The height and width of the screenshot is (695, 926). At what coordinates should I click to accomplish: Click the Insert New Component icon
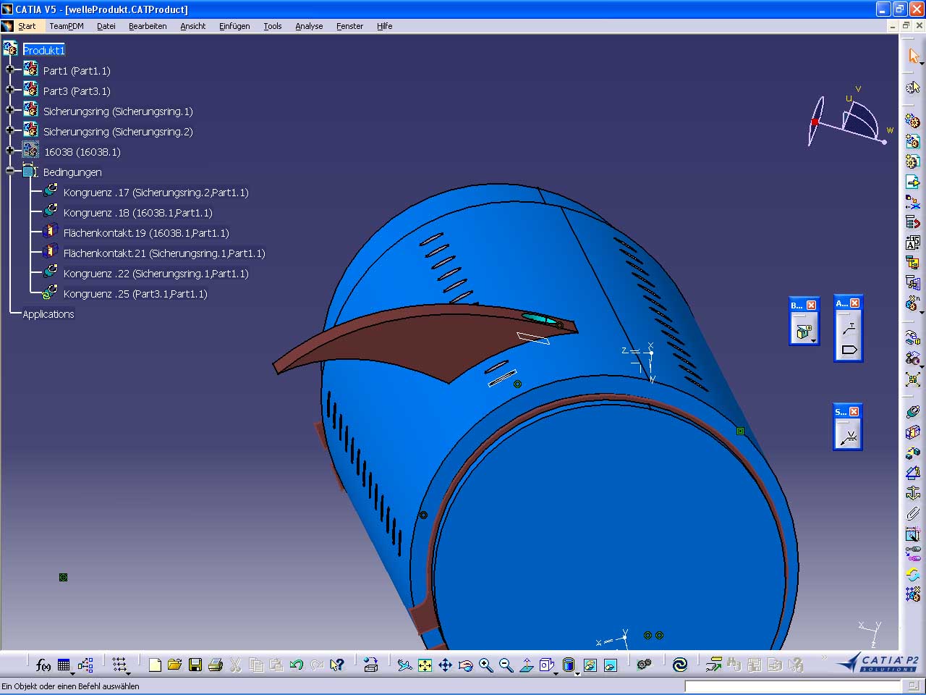point(913,121)
